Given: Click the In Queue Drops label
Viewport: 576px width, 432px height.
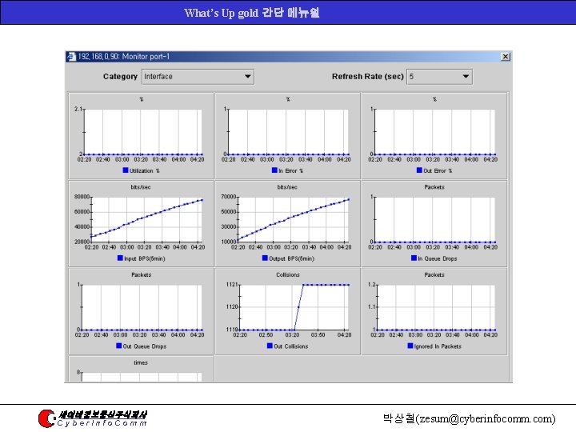Looking at the screenshot, I should [x=438, y=258].
